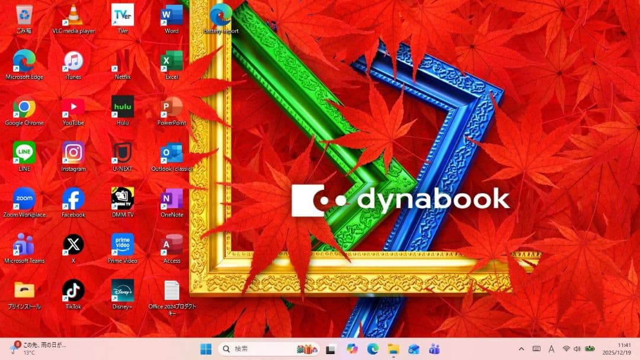Launch Word from the desktop

[x=171, y=18]
